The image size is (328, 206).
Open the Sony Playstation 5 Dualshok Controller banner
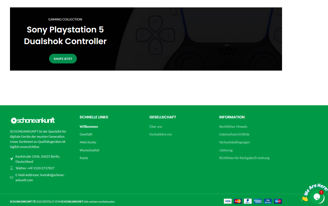pos(146,39)
